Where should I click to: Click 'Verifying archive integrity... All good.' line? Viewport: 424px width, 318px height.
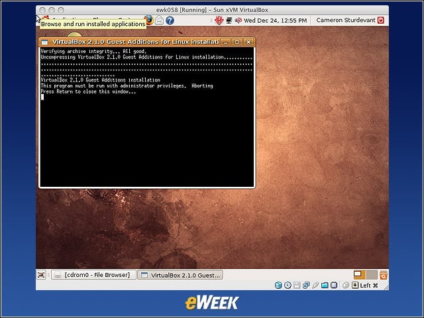click(93, 51)
